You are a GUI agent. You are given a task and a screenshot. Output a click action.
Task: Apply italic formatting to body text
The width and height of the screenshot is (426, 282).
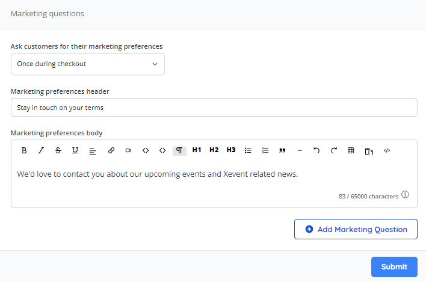click(41, 150)
